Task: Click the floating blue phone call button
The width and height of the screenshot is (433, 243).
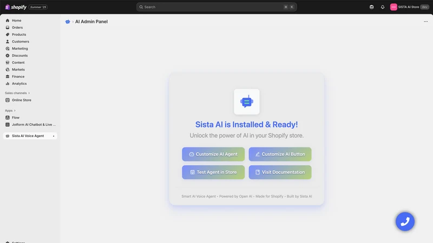Action: click(x=405, y=221)
